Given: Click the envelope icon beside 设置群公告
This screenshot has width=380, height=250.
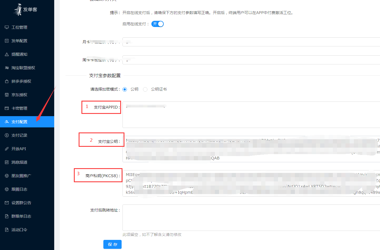Looking at the screenshot, I should point(7,203).
